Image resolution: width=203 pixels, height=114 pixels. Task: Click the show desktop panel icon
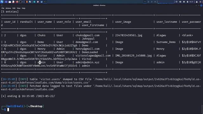(x=6, y=2)
